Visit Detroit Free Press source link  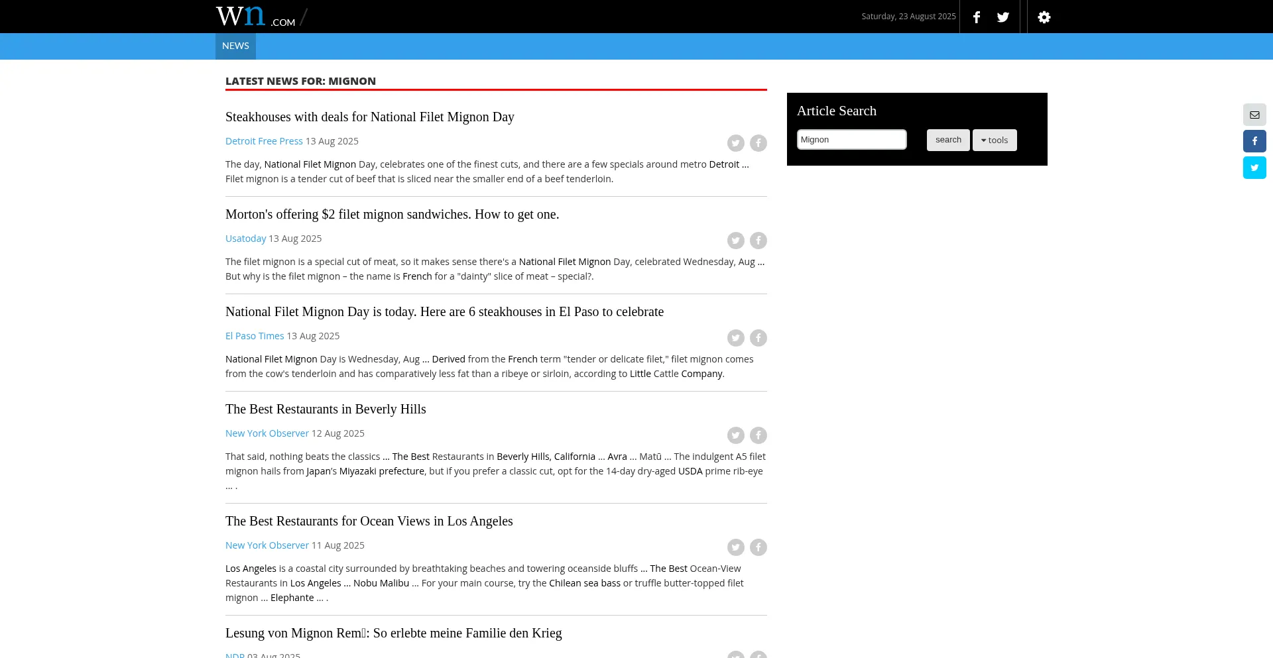(264, 141)
